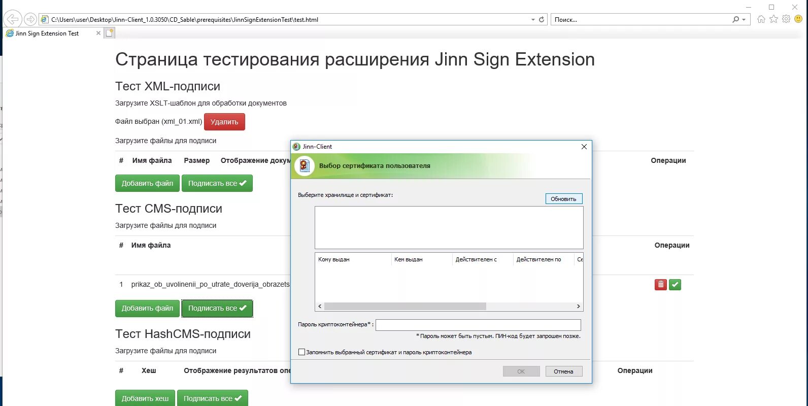
Task: Open the address bar history dropdown arrow
Action: pyautogui.click(x=533, y=20)
